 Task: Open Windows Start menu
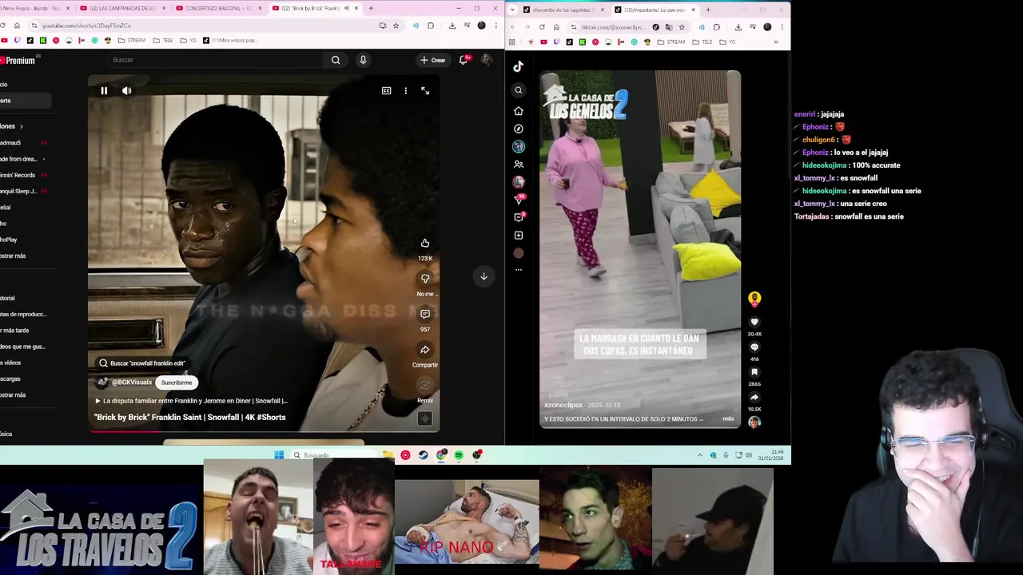[279, 455]
